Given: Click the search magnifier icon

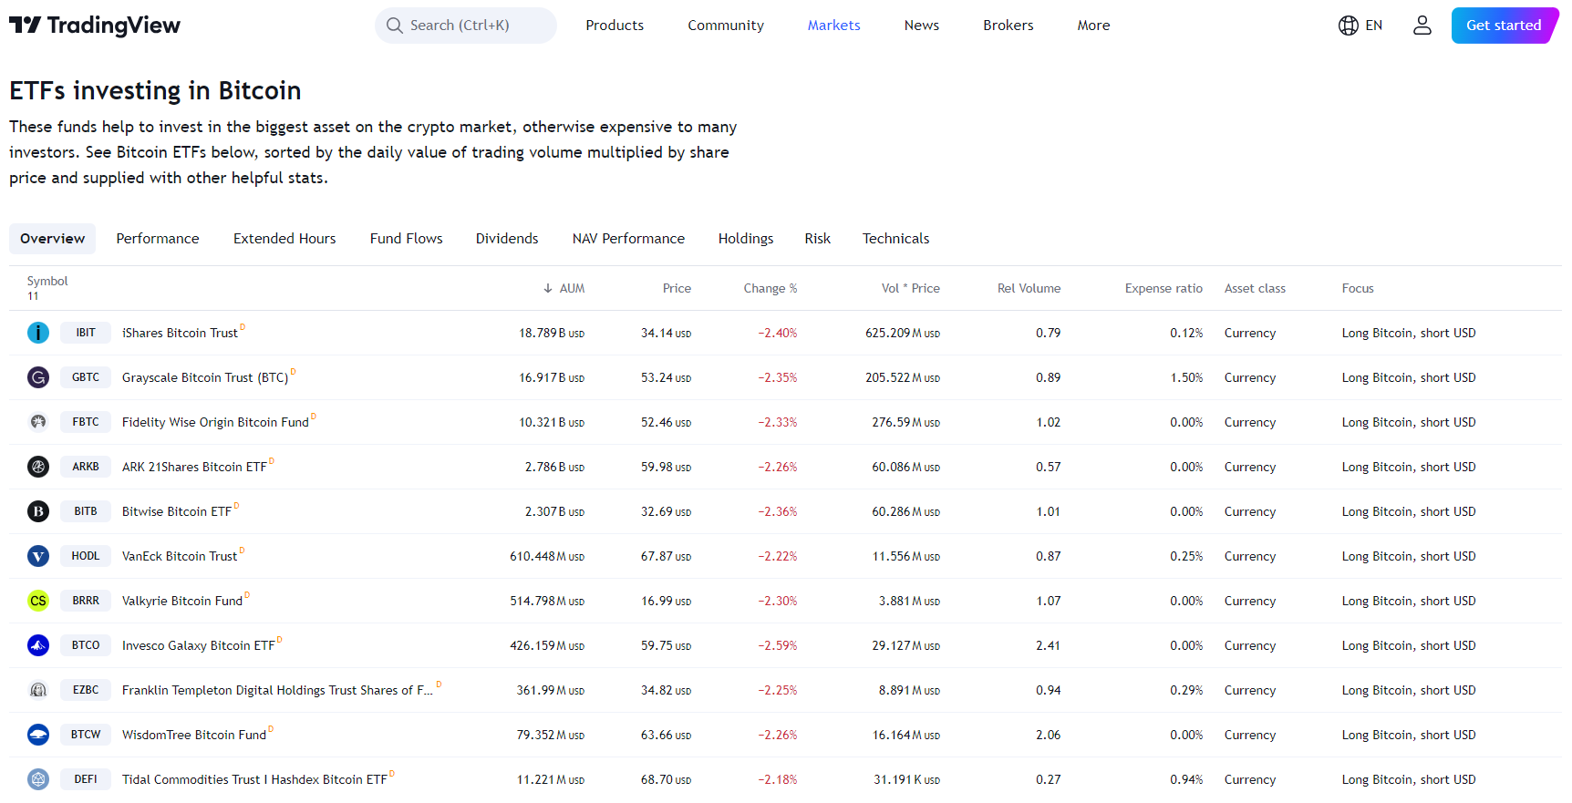Looking at the screenshot, I should click(395, 26).
